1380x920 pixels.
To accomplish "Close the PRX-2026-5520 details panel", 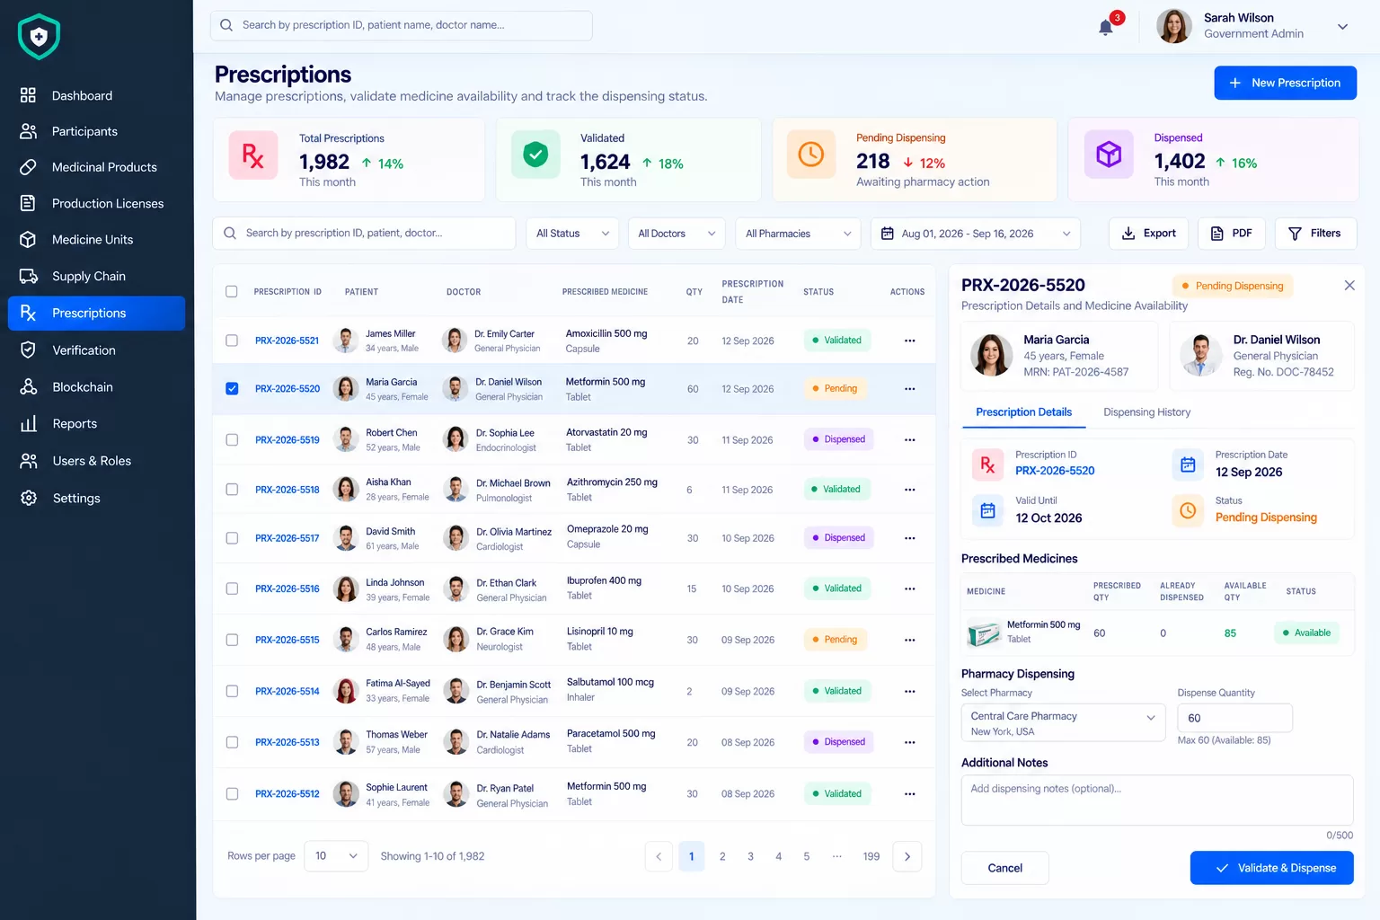I will [1349, 285].
